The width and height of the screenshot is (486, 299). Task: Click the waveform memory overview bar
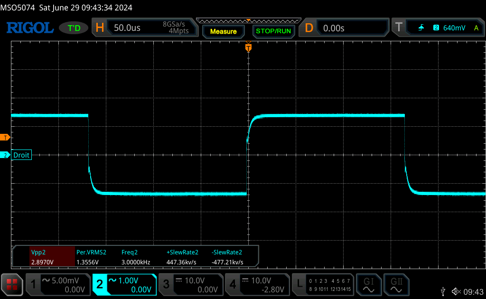point(249,21)
